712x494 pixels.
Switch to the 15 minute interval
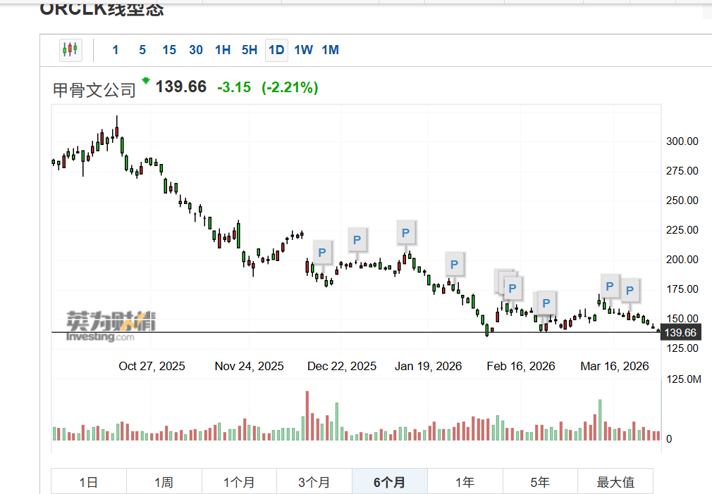tap(169, 50)
